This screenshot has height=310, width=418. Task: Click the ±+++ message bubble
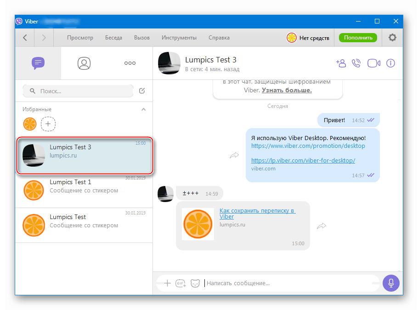click(199, 193)
